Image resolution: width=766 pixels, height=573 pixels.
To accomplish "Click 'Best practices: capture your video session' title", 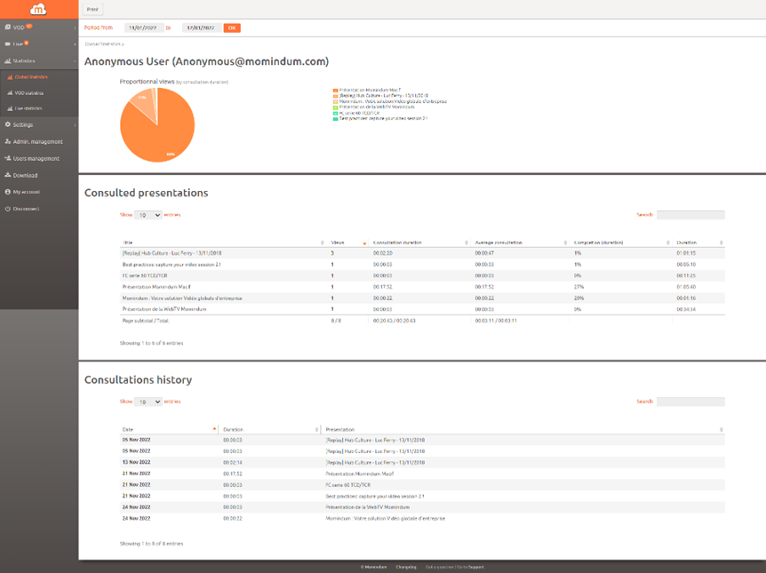I will click(172, 265).
